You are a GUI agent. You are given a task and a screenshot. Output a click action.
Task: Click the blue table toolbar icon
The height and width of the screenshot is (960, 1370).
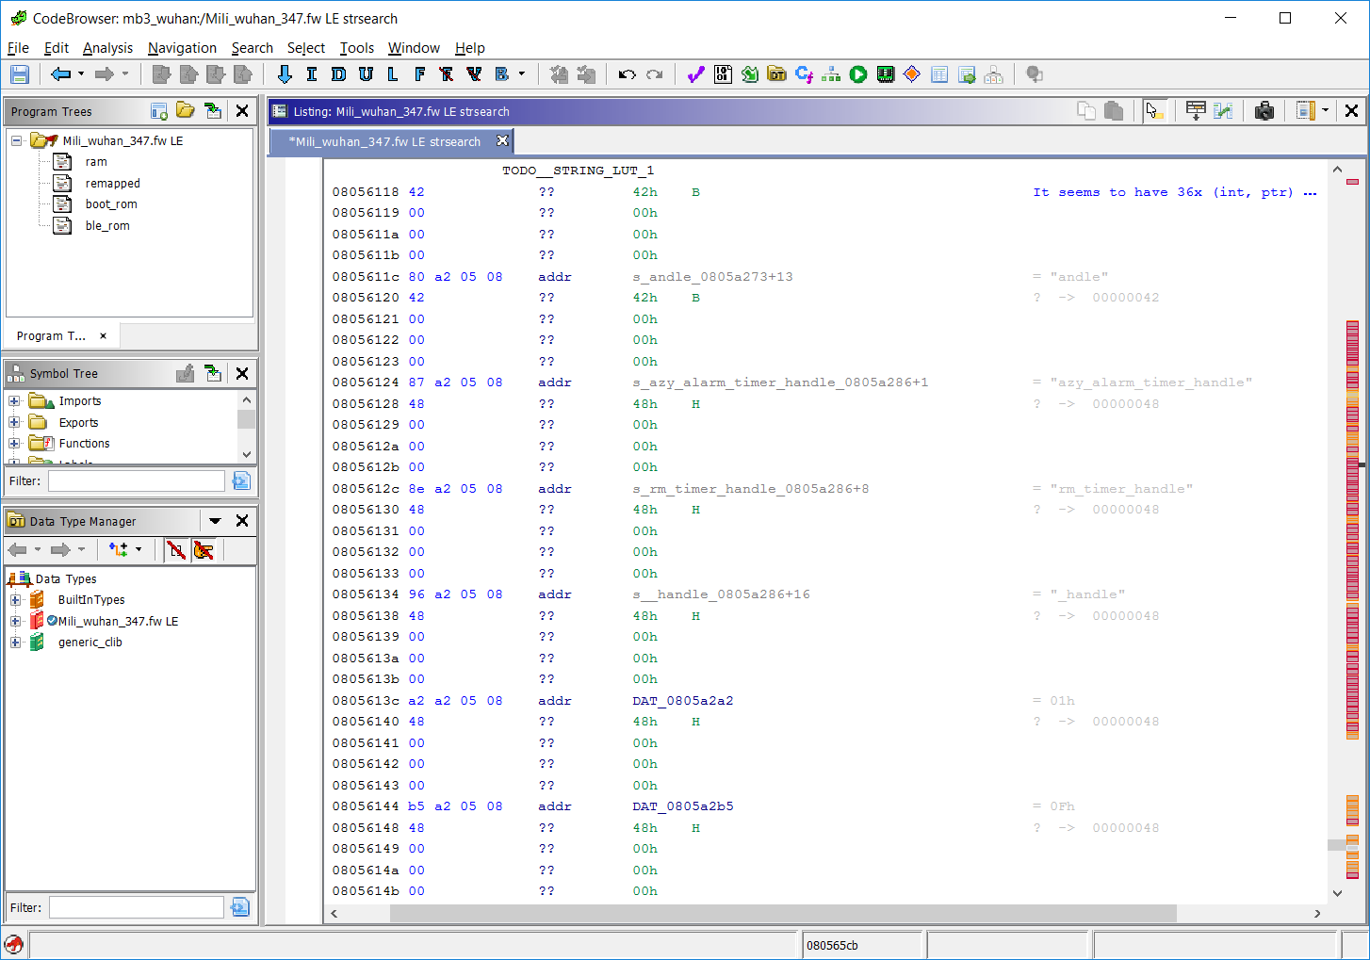click(x=939, y=74)
